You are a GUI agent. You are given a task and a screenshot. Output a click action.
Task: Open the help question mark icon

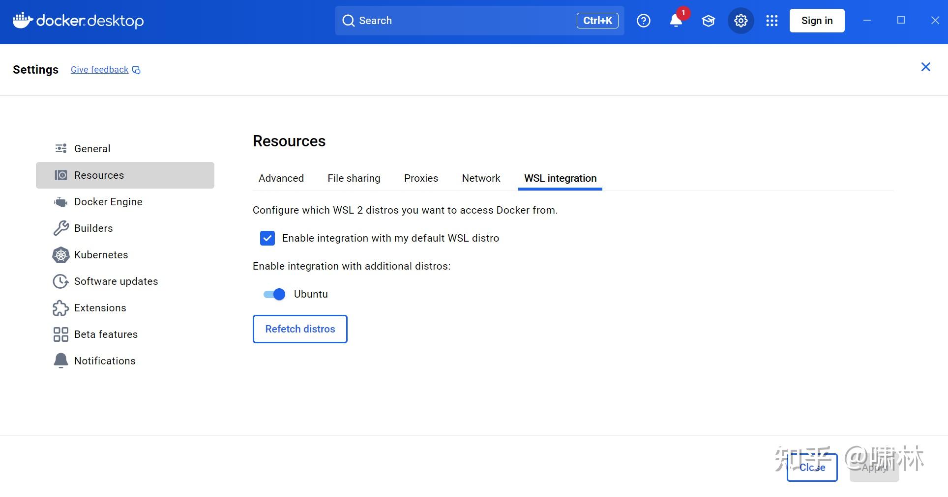pyautogui.click(x=643, y=21)
